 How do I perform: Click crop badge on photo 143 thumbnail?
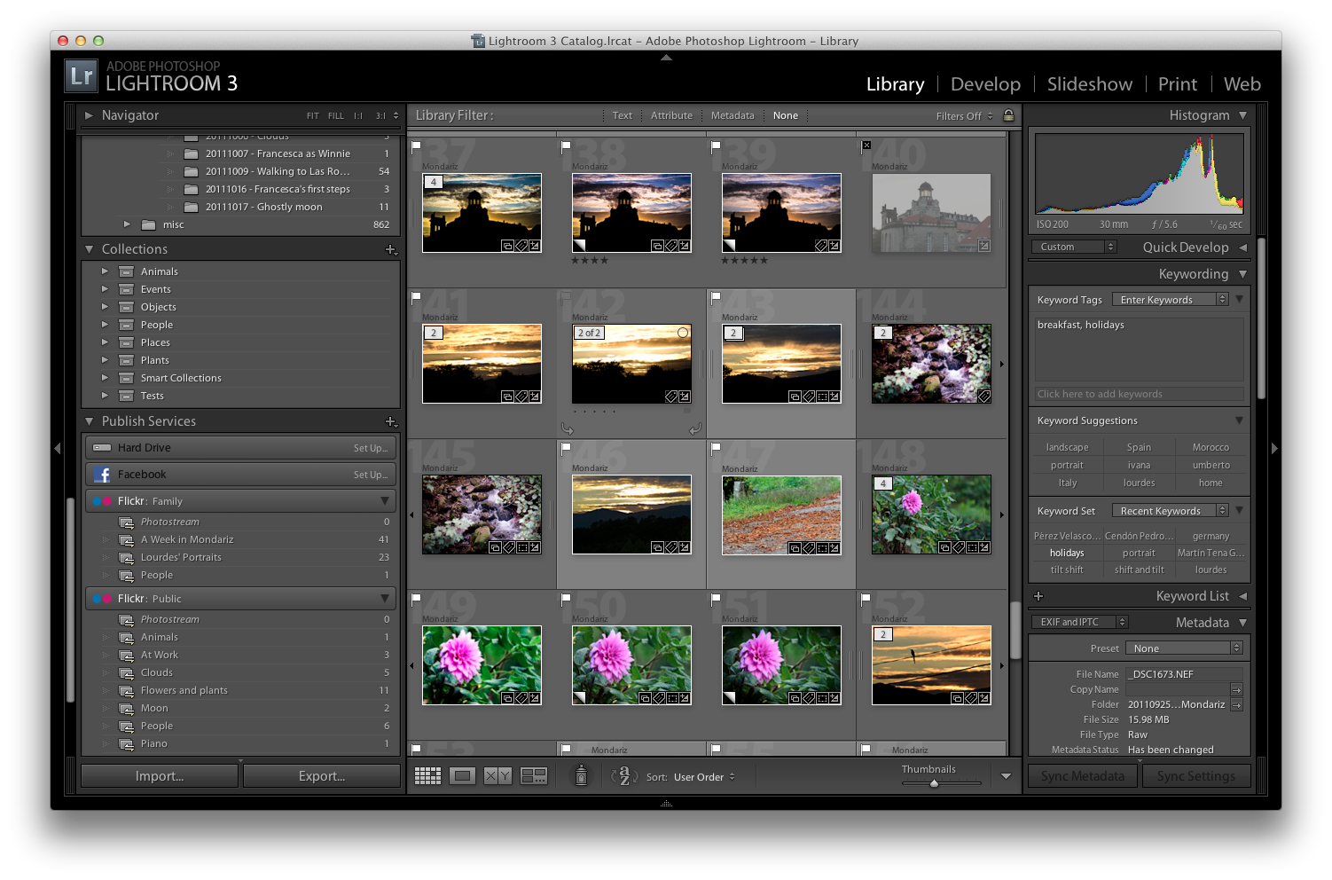click(822, 397)
